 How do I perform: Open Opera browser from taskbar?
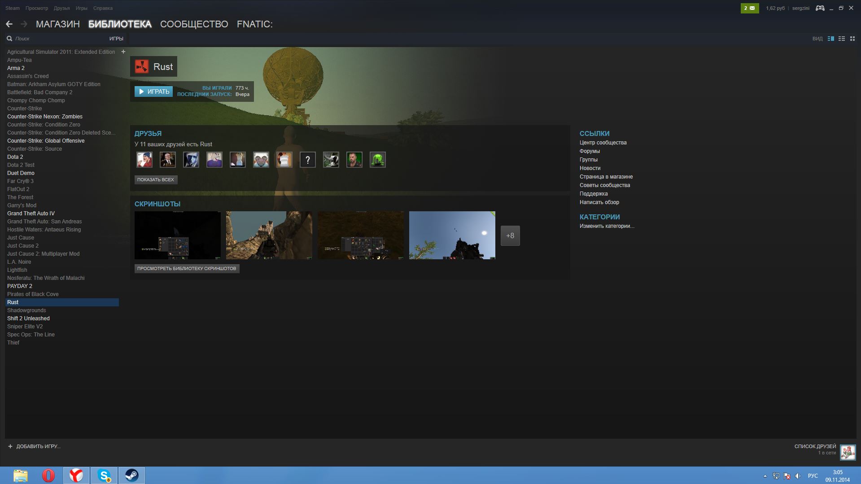tap(48, 475)
